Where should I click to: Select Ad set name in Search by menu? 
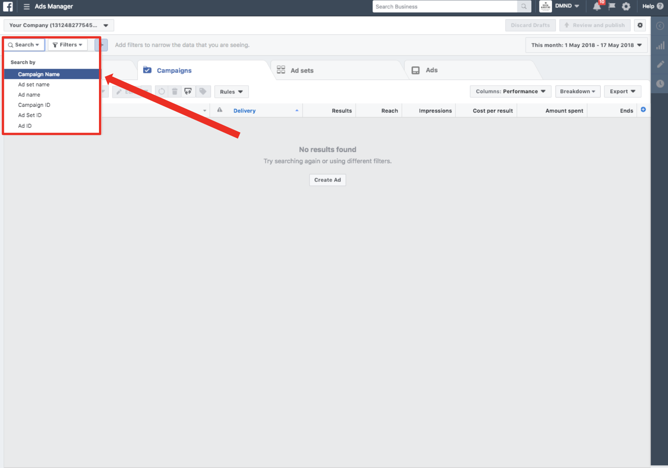[x=34, y=84]
